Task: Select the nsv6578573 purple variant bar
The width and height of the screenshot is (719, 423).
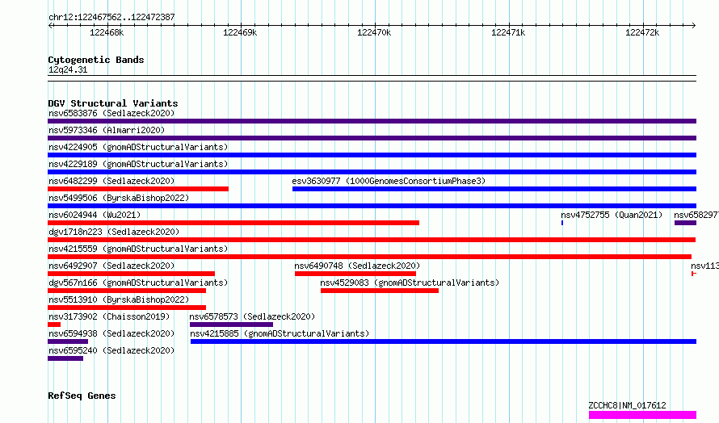Action: coord(232,325)
